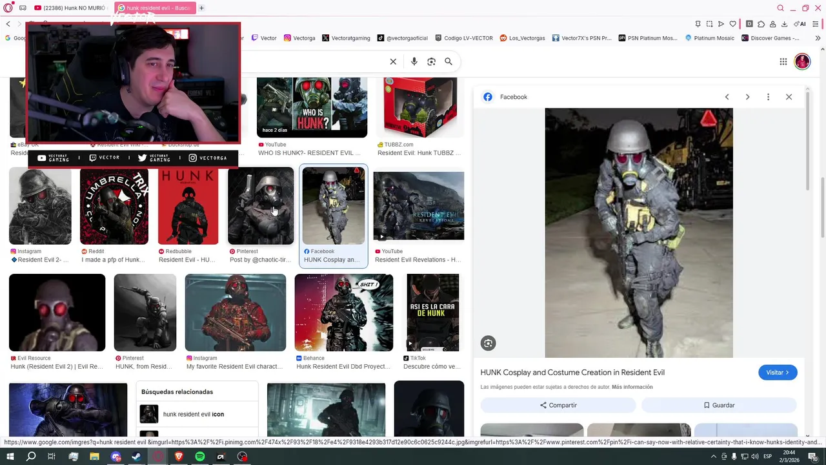Open the TikTok ASI ES LA CARA DE HUNK thumbnail
The width and height of the screenshot is (826, 465).
tap(433, 313)
